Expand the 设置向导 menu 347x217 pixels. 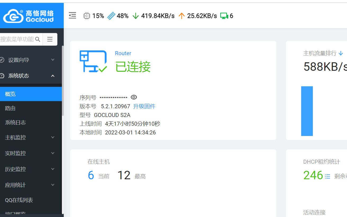coord(31,60)
